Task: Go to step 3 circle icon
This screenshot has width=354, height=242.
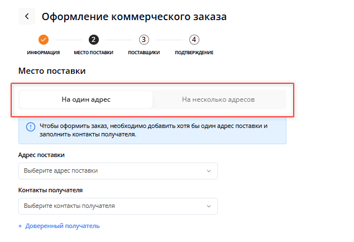Action: coord(144,40)
